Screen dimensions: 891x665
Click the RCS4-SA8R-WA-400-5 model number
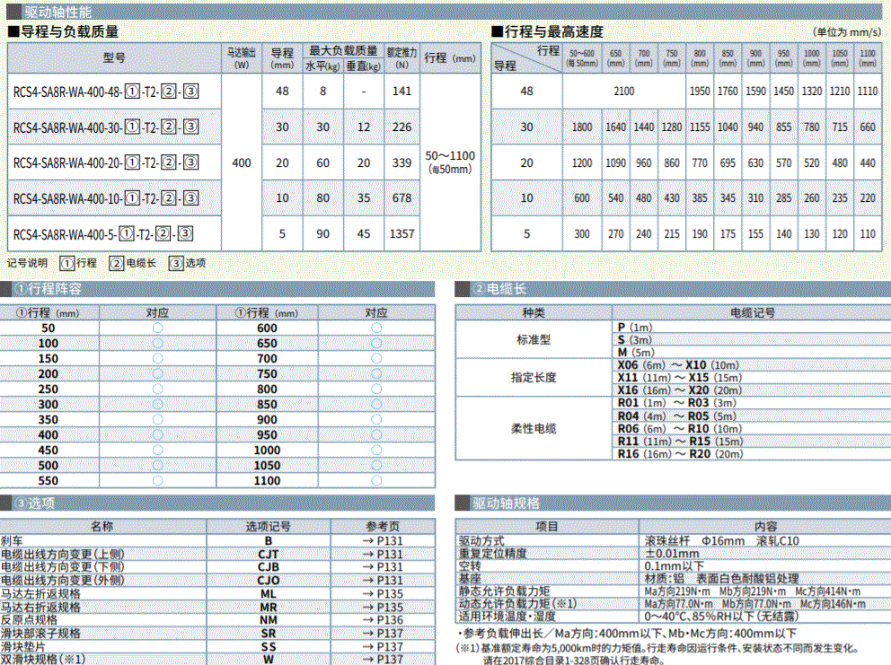pyautogui.click(x=103, y=234)
